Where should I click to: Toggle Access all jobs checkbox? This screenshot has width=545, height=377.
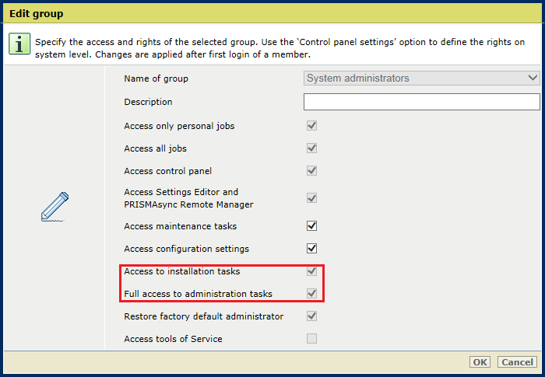click(311, 148)
